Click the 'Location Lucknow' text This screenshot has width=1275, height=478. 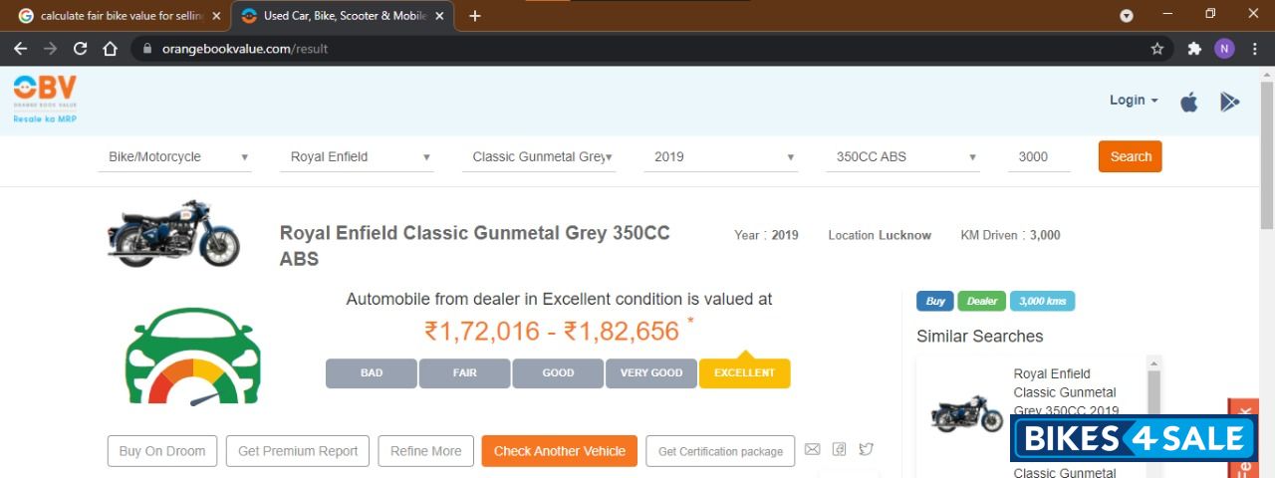[880, 235]
